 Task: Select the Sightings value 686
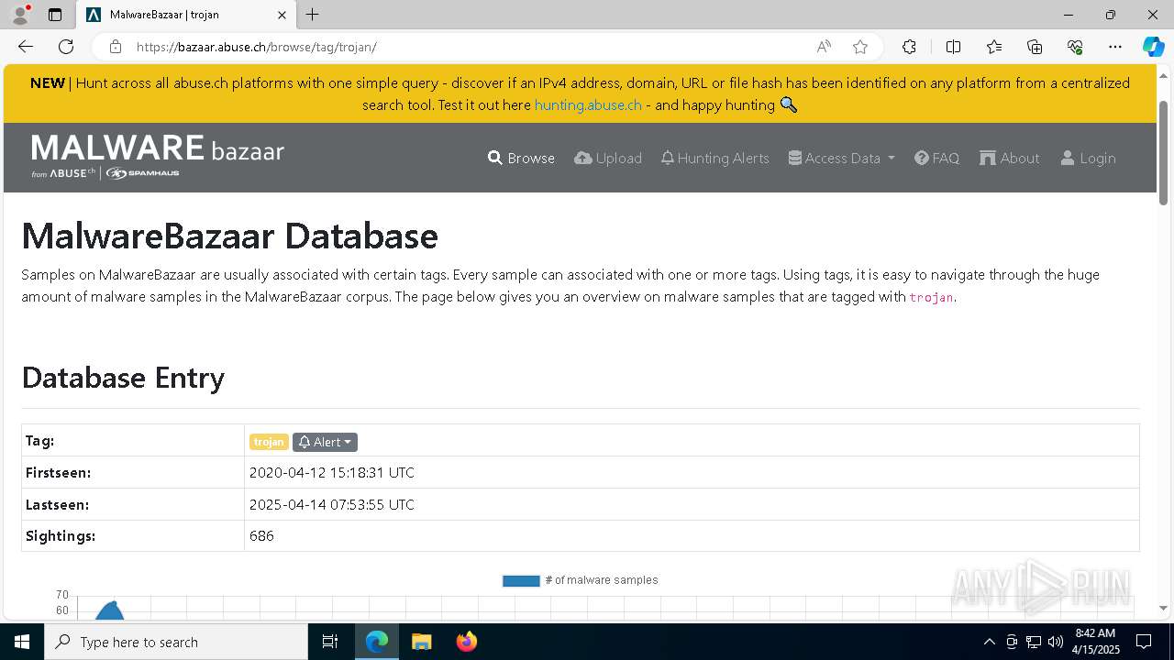tap(261, 535)
